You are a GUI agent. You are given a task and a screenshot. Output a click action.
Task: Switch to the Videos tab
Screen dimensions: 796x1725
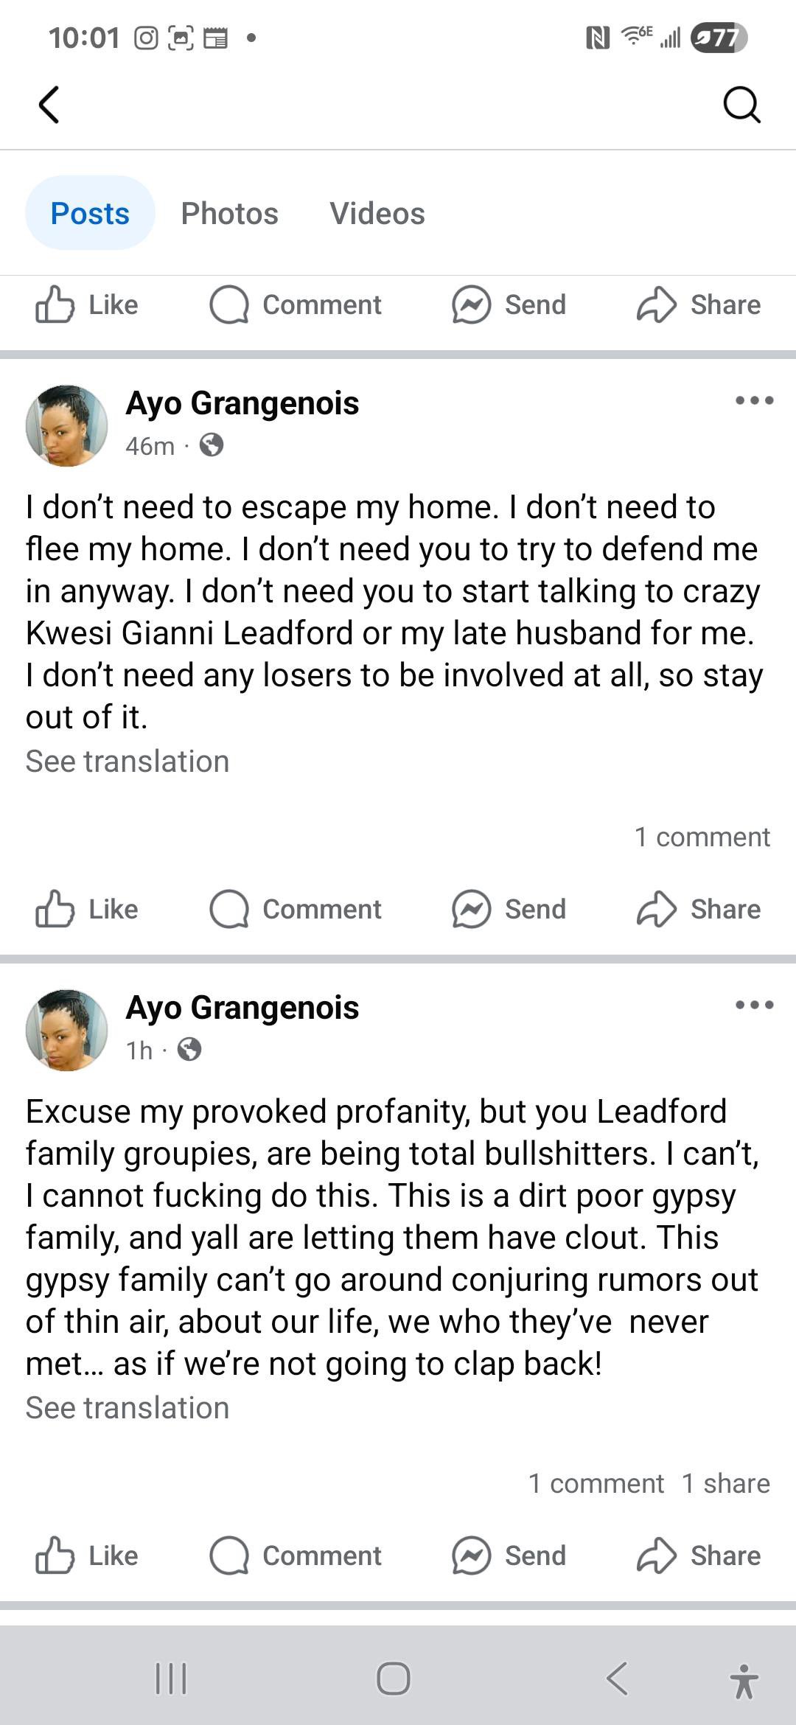click(377, 214)
